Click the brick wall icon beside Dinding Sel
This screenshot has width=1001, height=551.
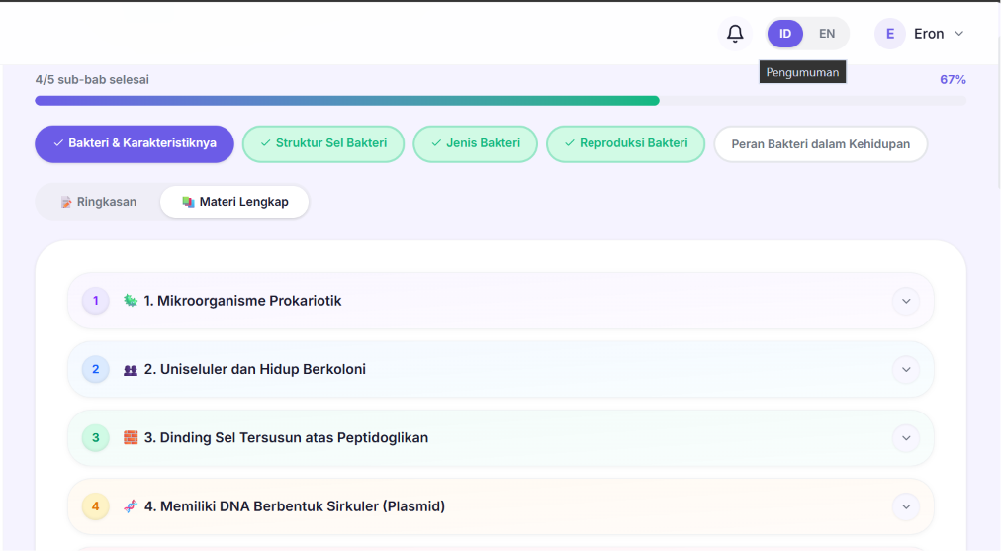(131, 437)
